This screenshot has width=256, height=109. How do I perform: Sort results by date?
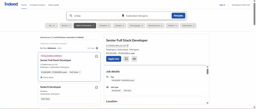tap(59, 48)
